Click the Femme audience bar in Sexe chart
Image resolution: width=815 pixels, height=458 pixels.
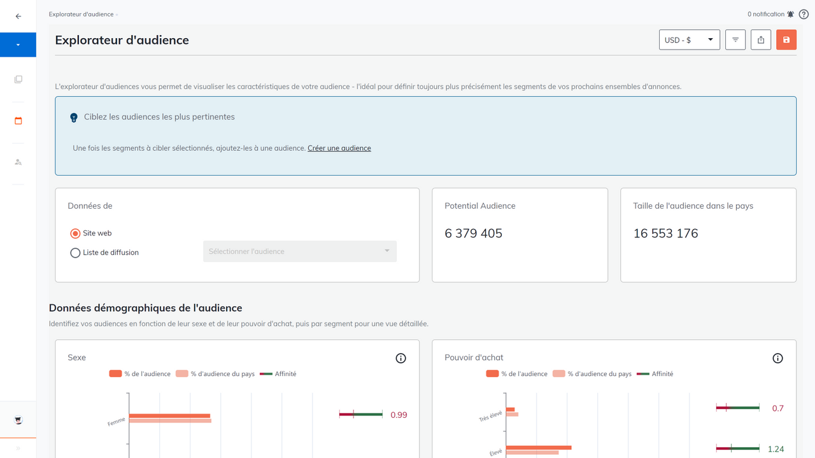[169, 416]
